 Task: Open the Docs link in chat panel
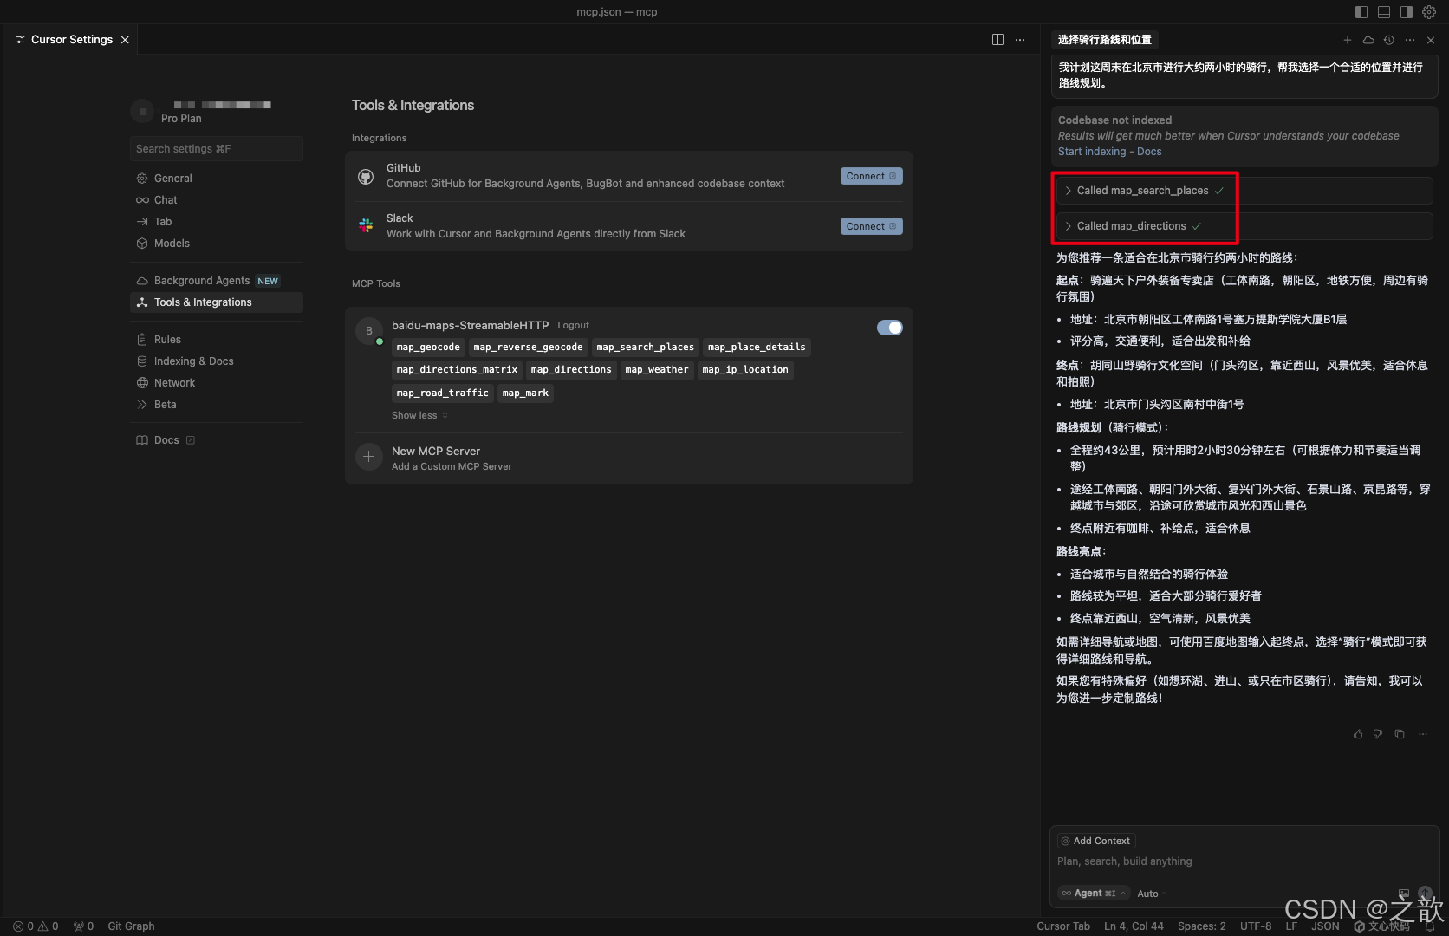1149,152
